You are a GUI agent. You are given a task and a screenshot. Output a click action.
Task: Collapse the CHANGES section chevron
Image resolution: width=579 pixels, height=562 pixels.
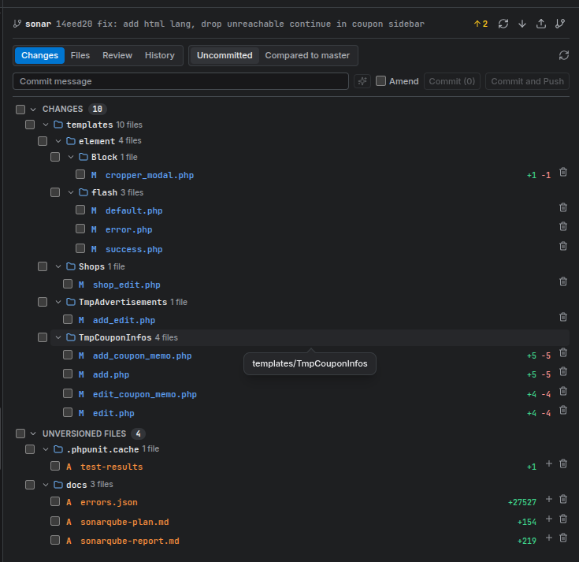click(x=33, y=110)
